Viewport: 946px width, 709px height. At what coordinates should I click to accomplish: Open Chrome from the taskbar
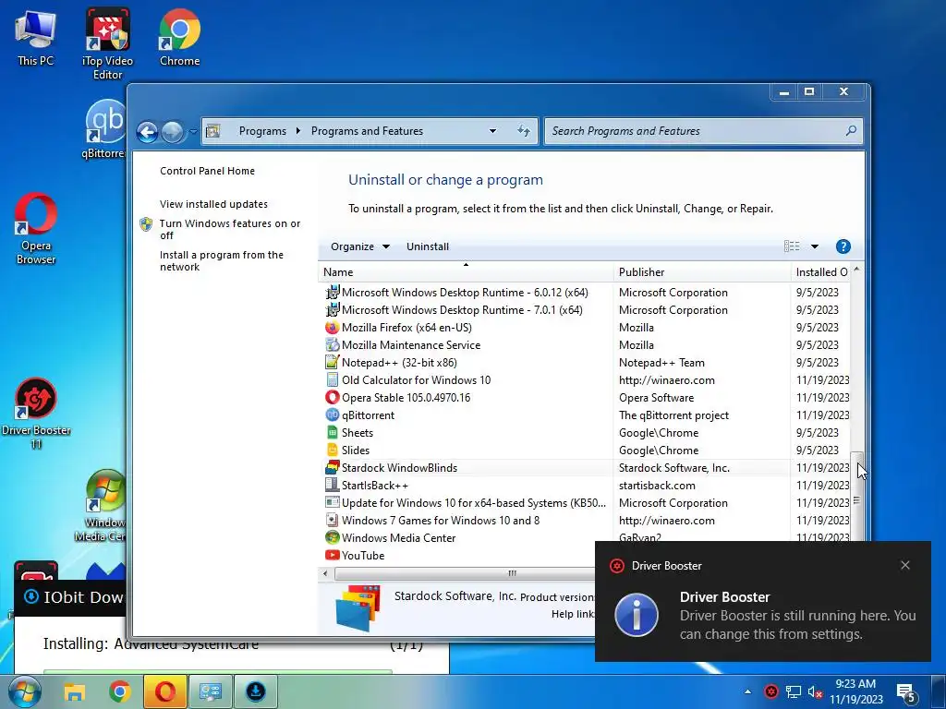(x=119, y=692)
